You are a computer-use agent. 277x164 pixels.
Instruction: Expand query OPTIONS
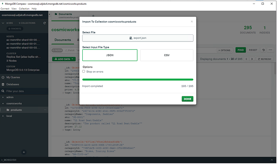[x=224, y=50]
